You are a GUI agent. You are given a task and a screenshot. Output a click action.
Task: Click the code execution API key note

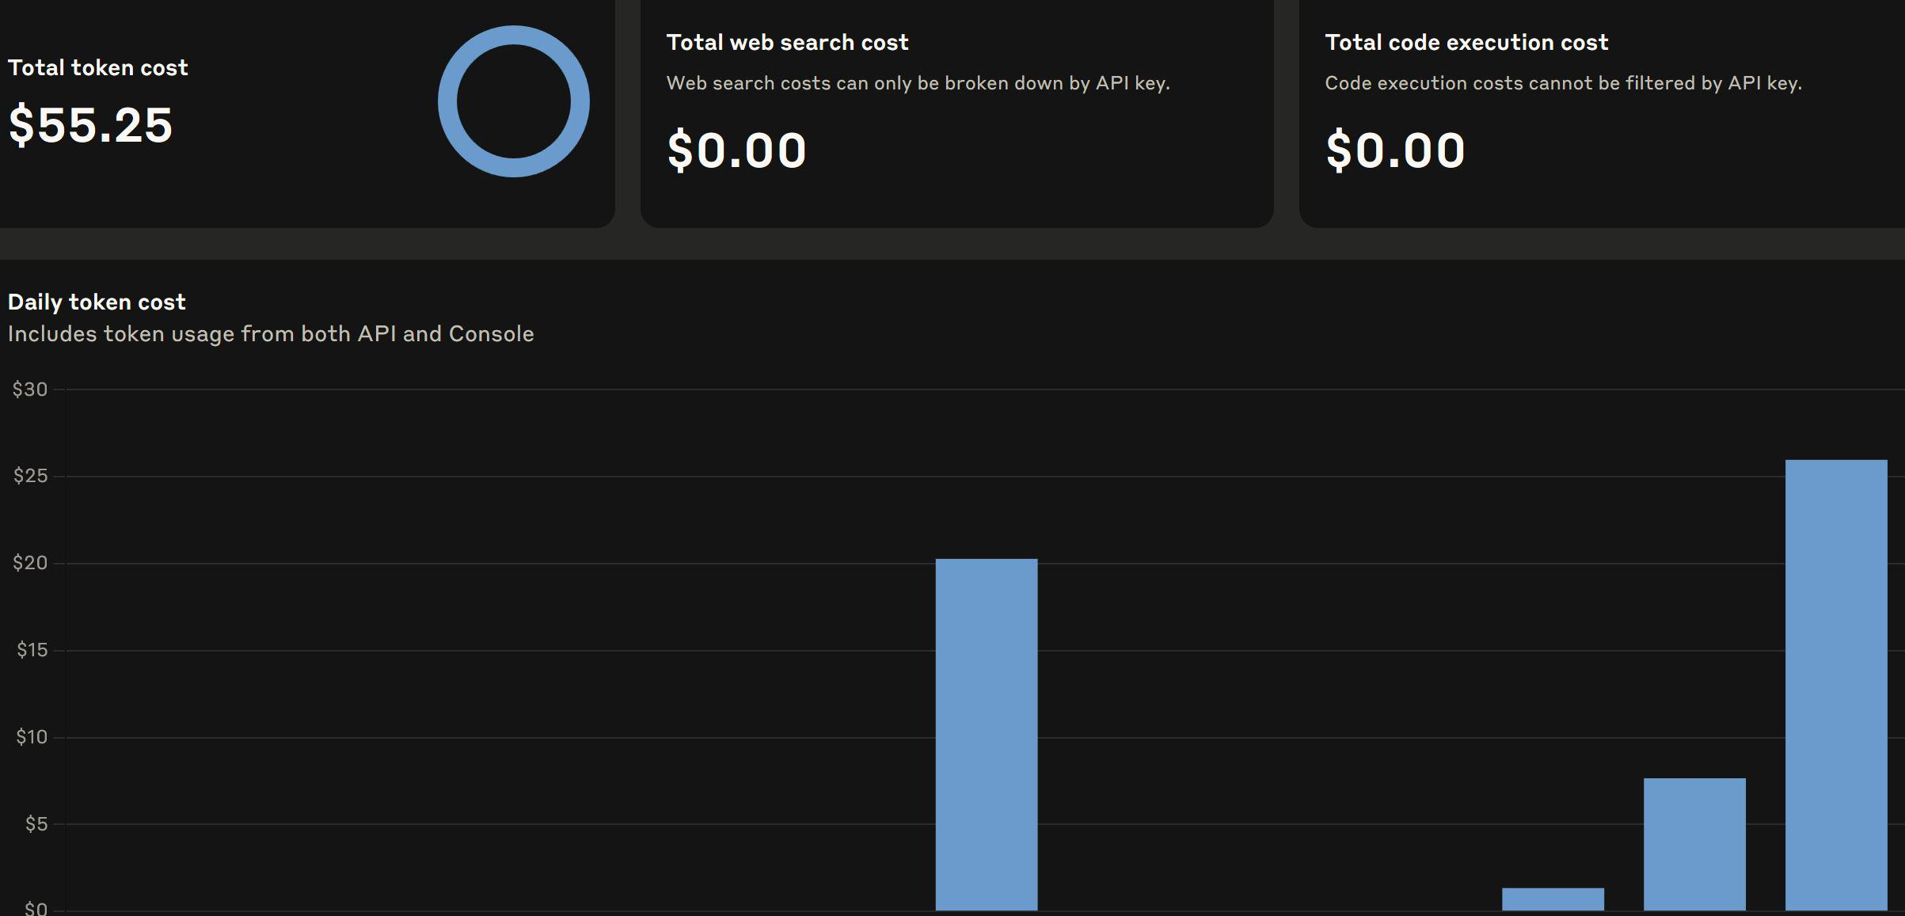[1563, 83]
